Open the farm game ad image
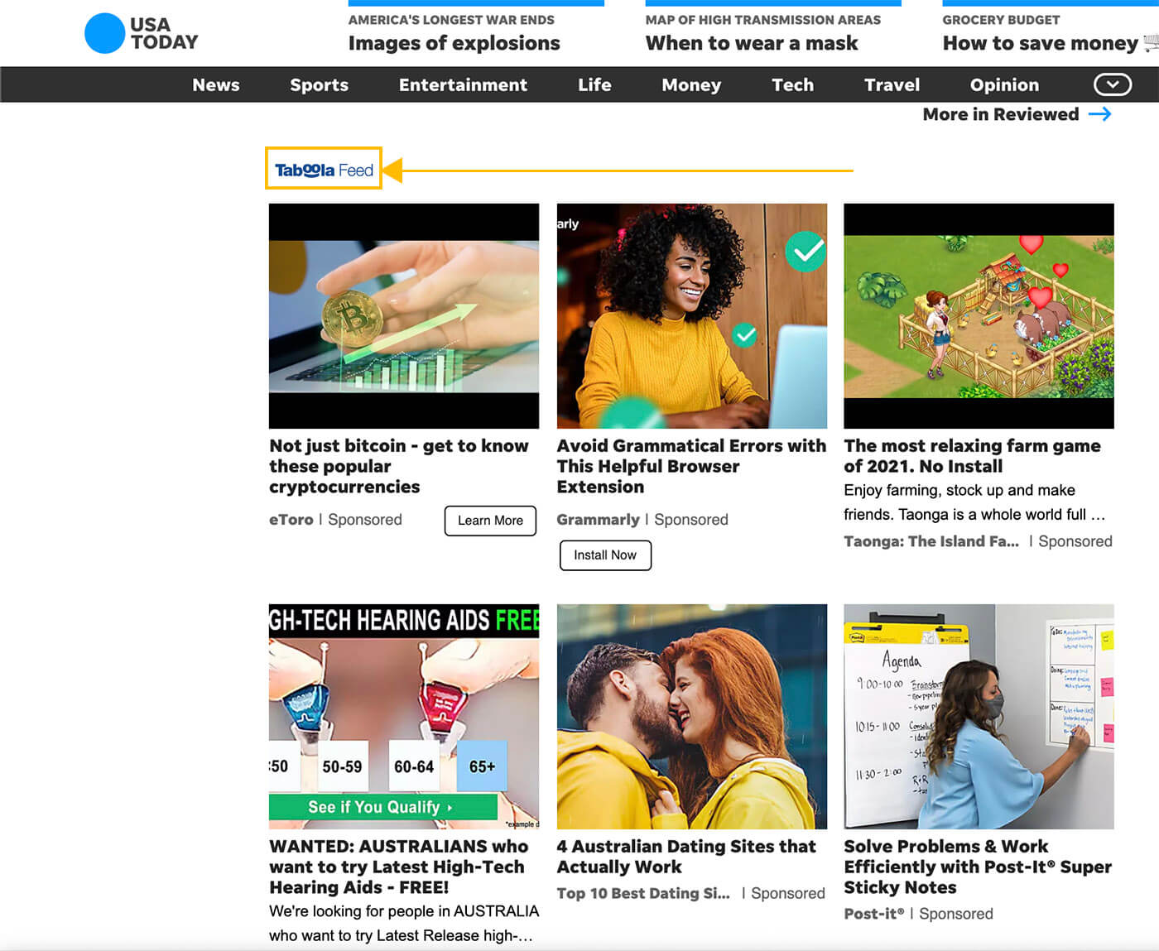The height and width of the screenshot is (951, 1159). [979, 316]
